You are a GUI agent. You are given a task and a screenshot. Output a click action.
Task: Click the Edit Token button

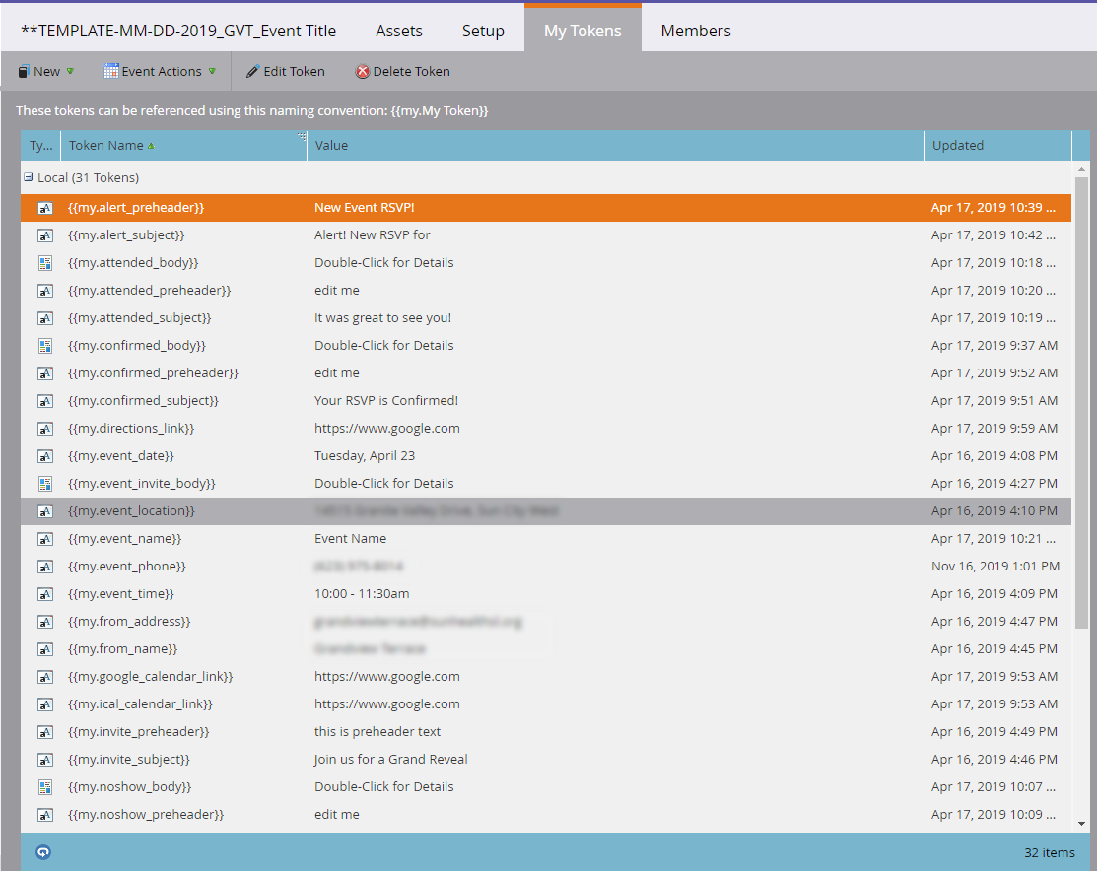tap(286, 71)
